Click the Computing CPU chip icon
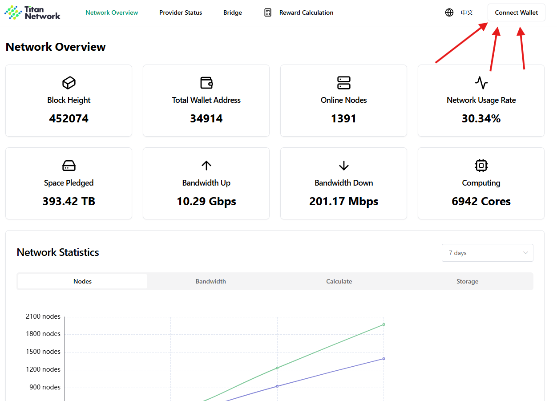 [x=481, y=166]
